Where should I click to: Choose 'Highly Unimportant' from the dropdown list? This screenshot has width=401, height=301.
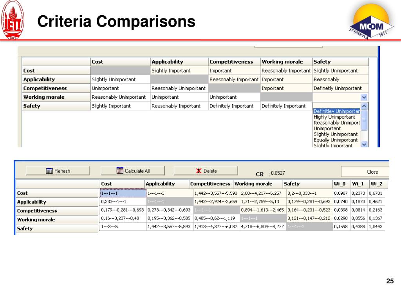pos(334,117)
